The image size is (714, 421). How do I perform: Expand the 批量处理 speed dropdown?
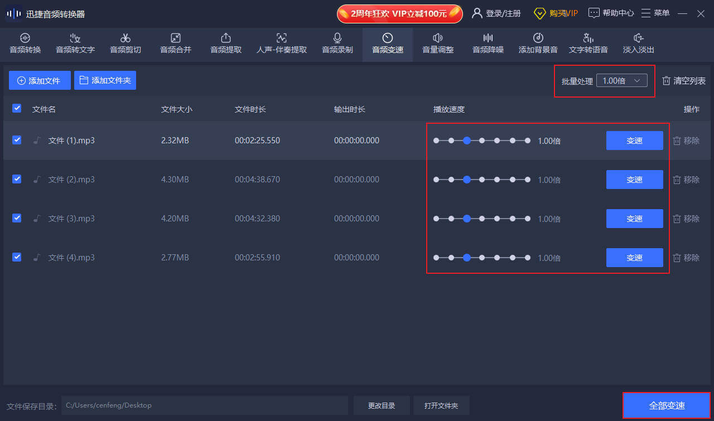tap(621, 81)
